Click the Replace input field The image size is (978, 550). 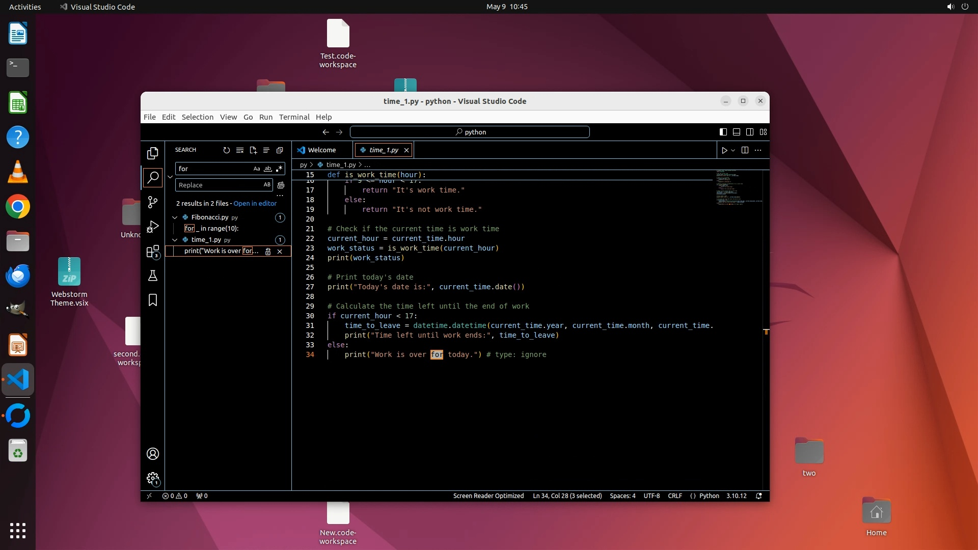(219, 185)
